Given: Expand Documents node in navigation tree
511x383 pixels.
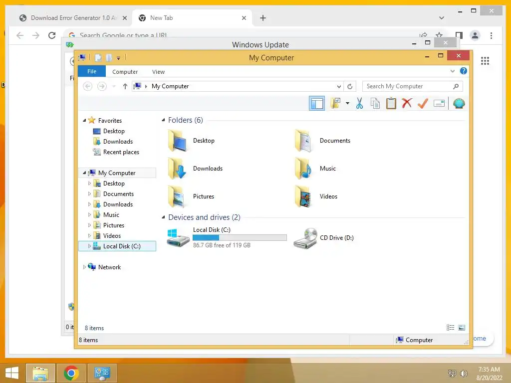Looking at the screenshot, I should click(x=89, y=194).
